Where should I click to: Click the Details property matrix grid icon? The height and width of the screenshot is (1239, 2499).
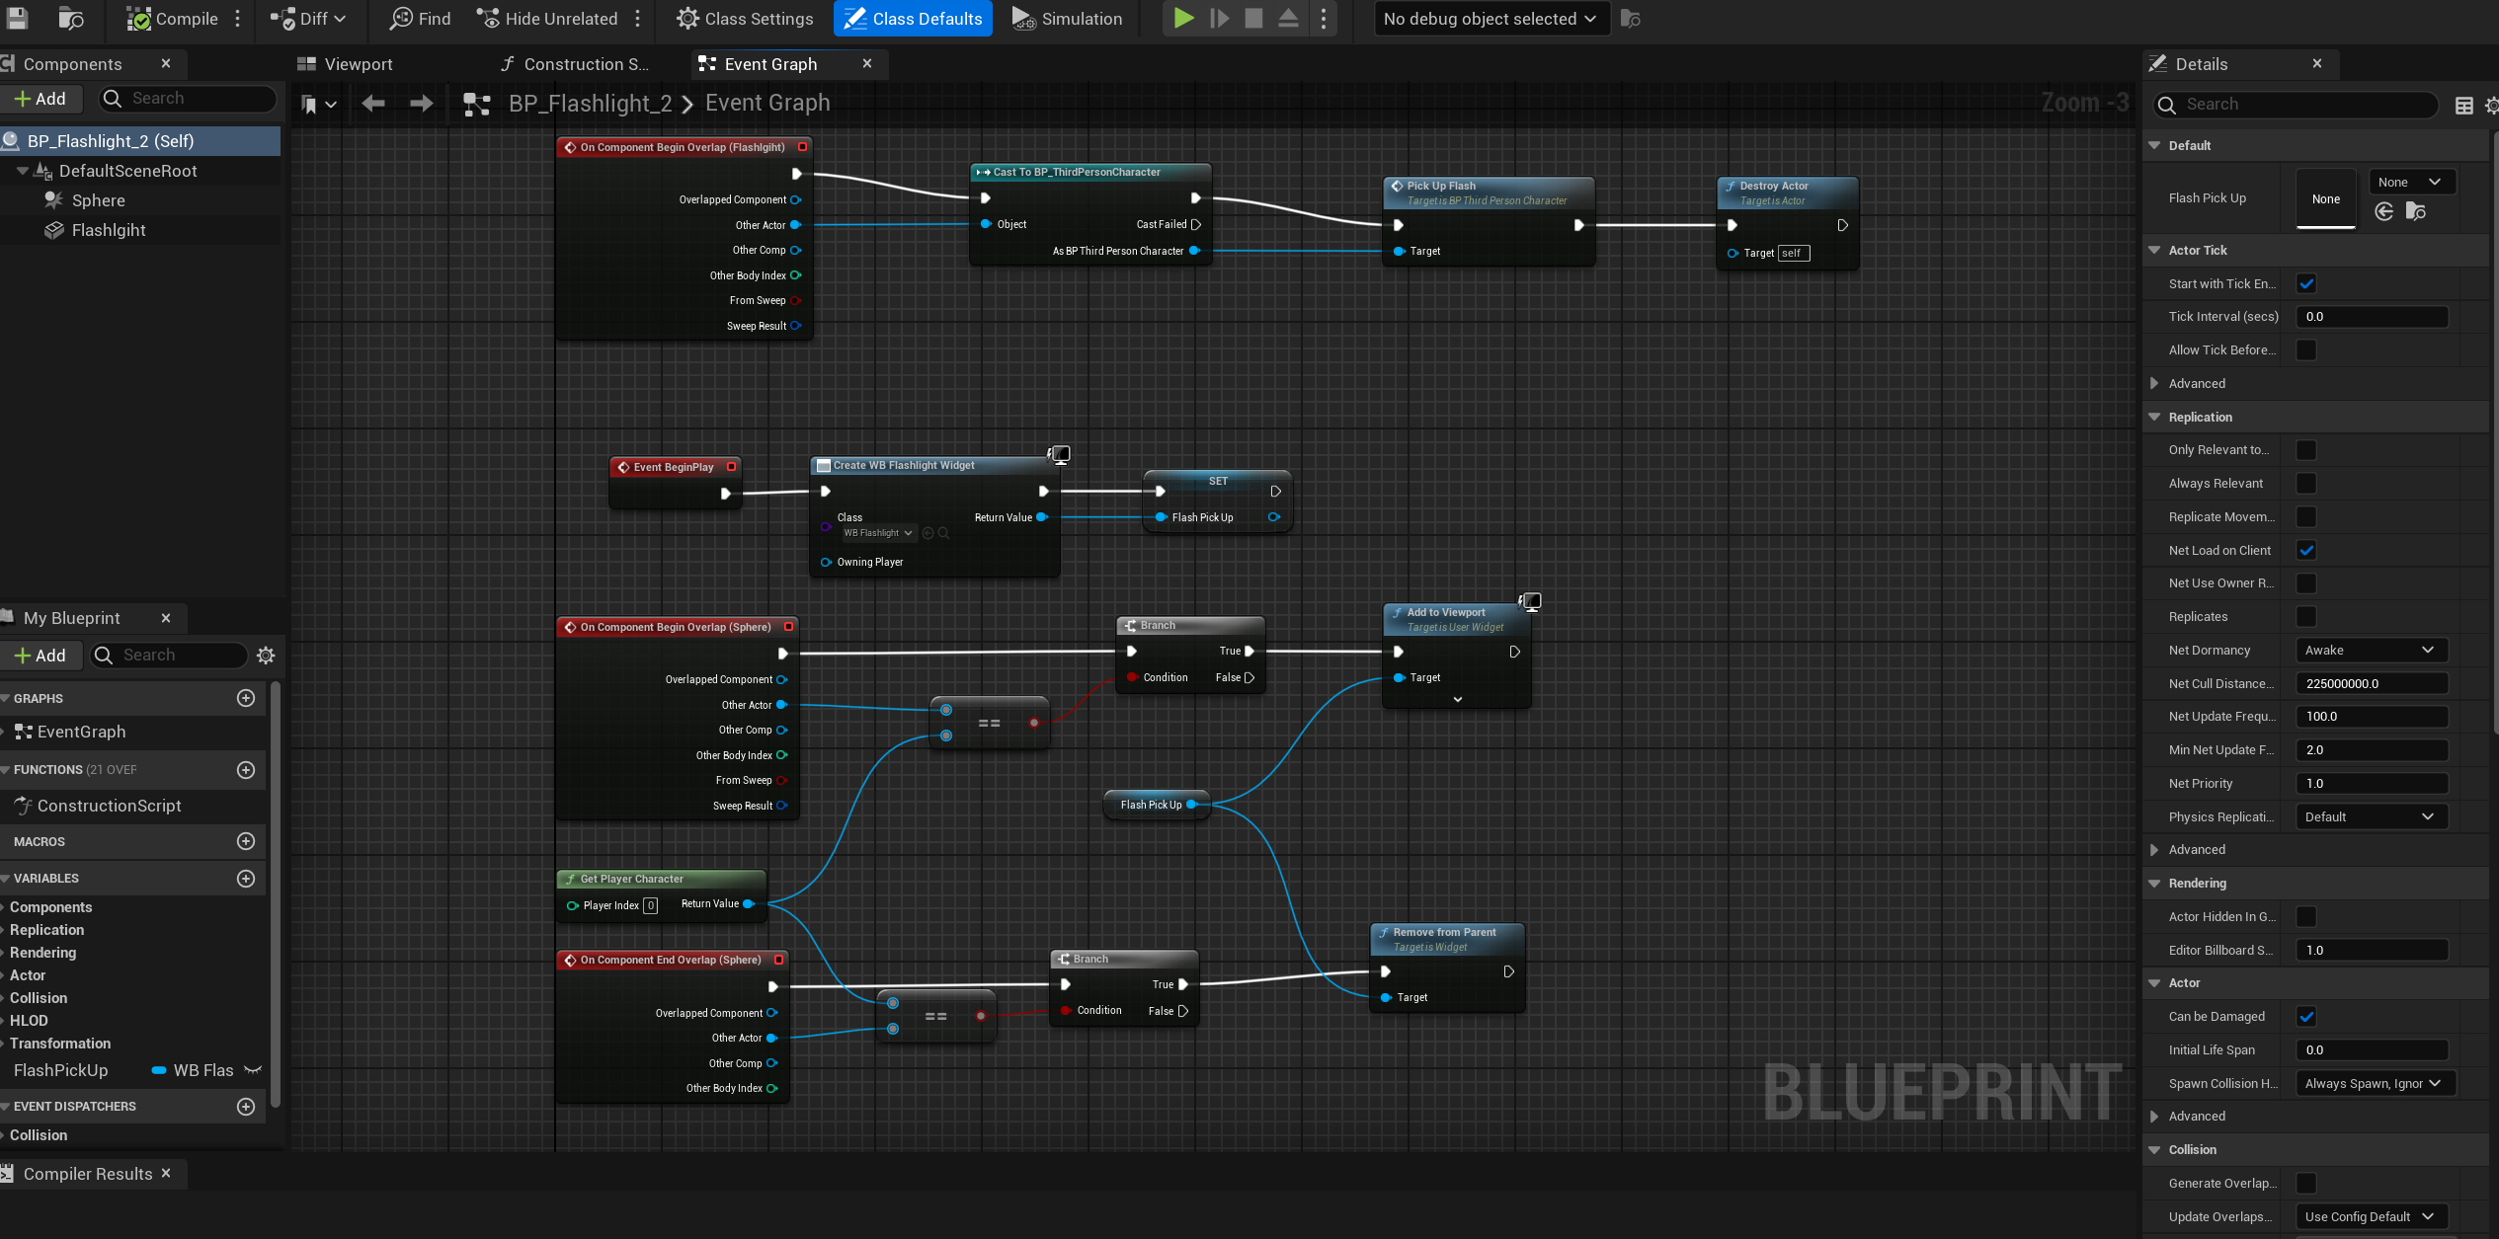2463,106
